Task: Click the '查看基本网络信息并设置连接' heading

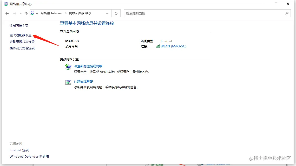Action: coord(87,23)
